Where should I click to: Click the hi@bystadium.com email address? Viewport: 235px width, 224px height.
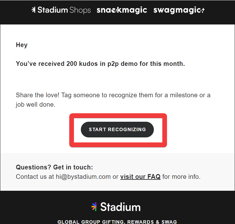[x=83, y=177]
